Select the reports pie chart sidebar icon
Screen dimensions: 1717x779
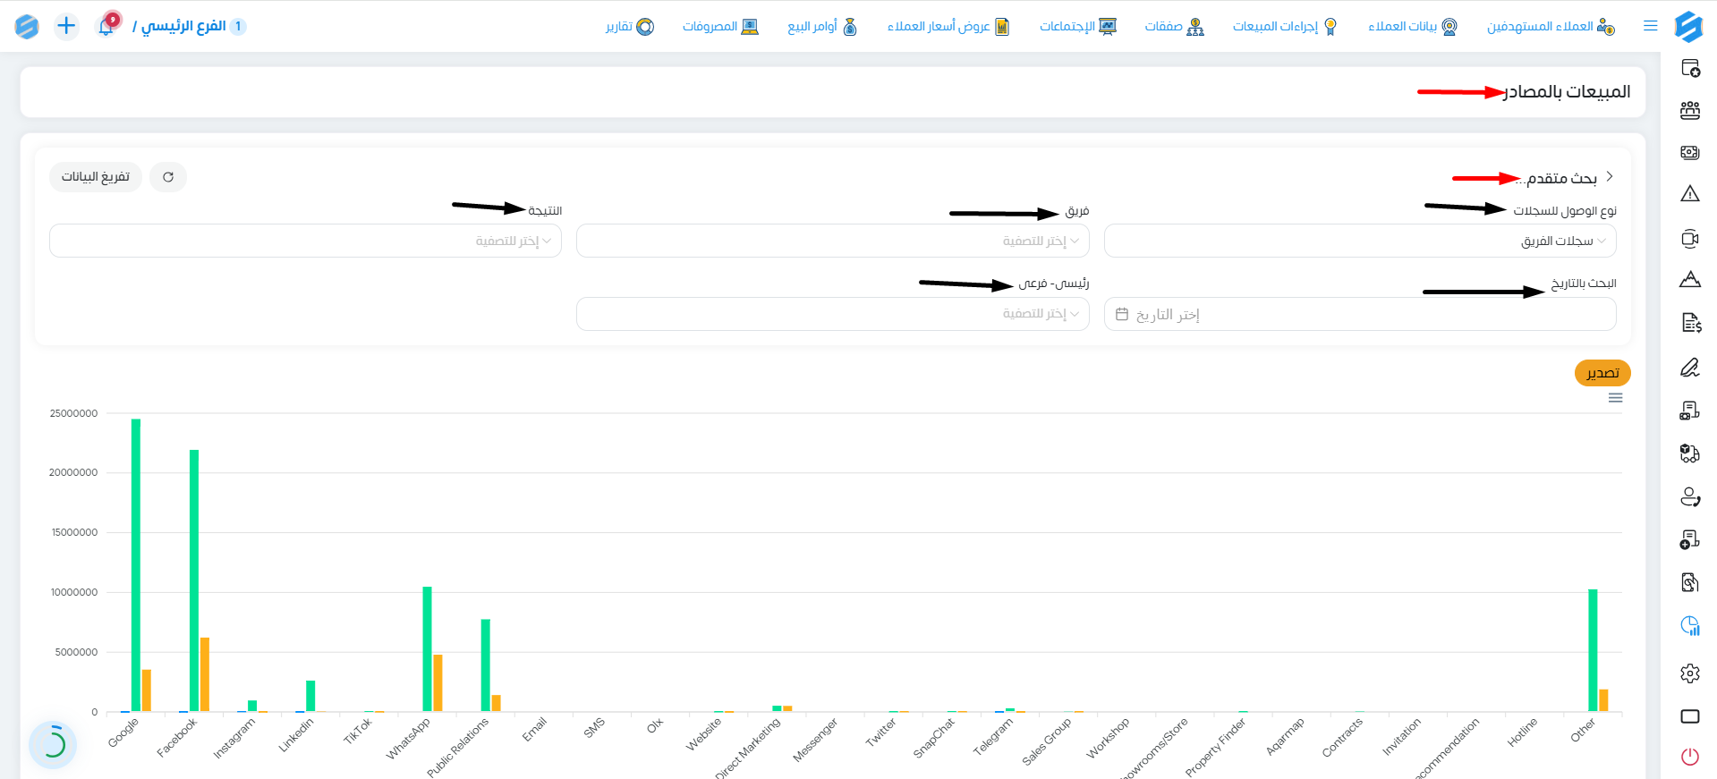[x=1689, y=626]
